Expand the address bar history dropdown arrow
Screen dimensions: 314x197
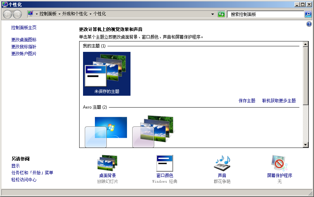tap(213, 14)
